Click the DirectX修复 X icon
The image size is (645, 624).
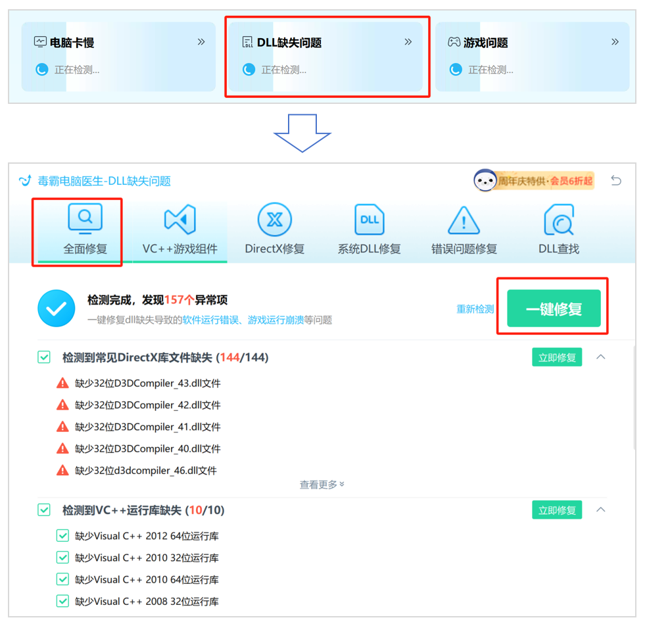click(x=275, y=219)
